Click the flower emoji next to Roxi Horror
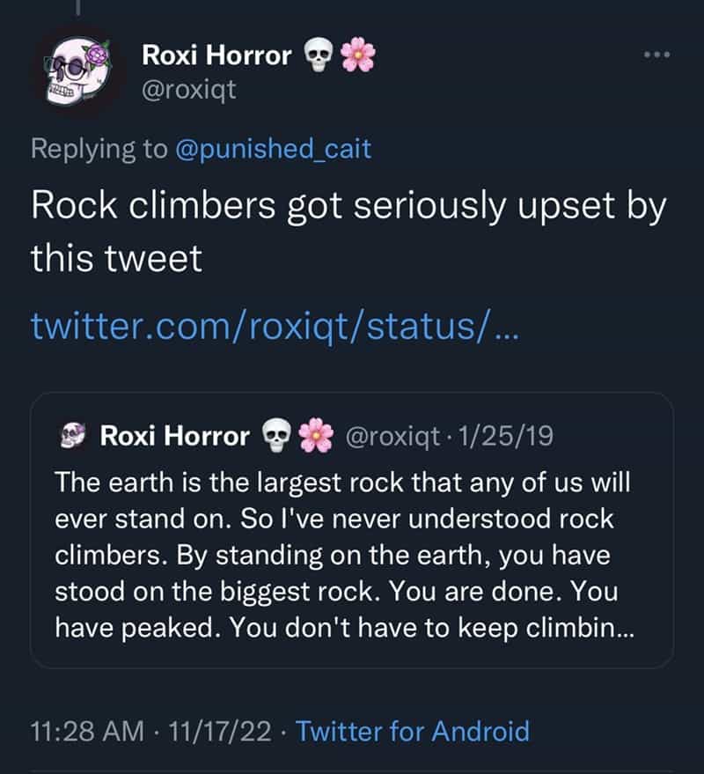Viewport: 704px width, 774px height. (358, 54)
